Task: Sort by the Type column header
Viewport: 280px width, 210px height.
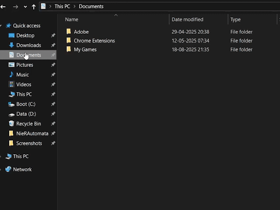Action: [x=235, y=20]
